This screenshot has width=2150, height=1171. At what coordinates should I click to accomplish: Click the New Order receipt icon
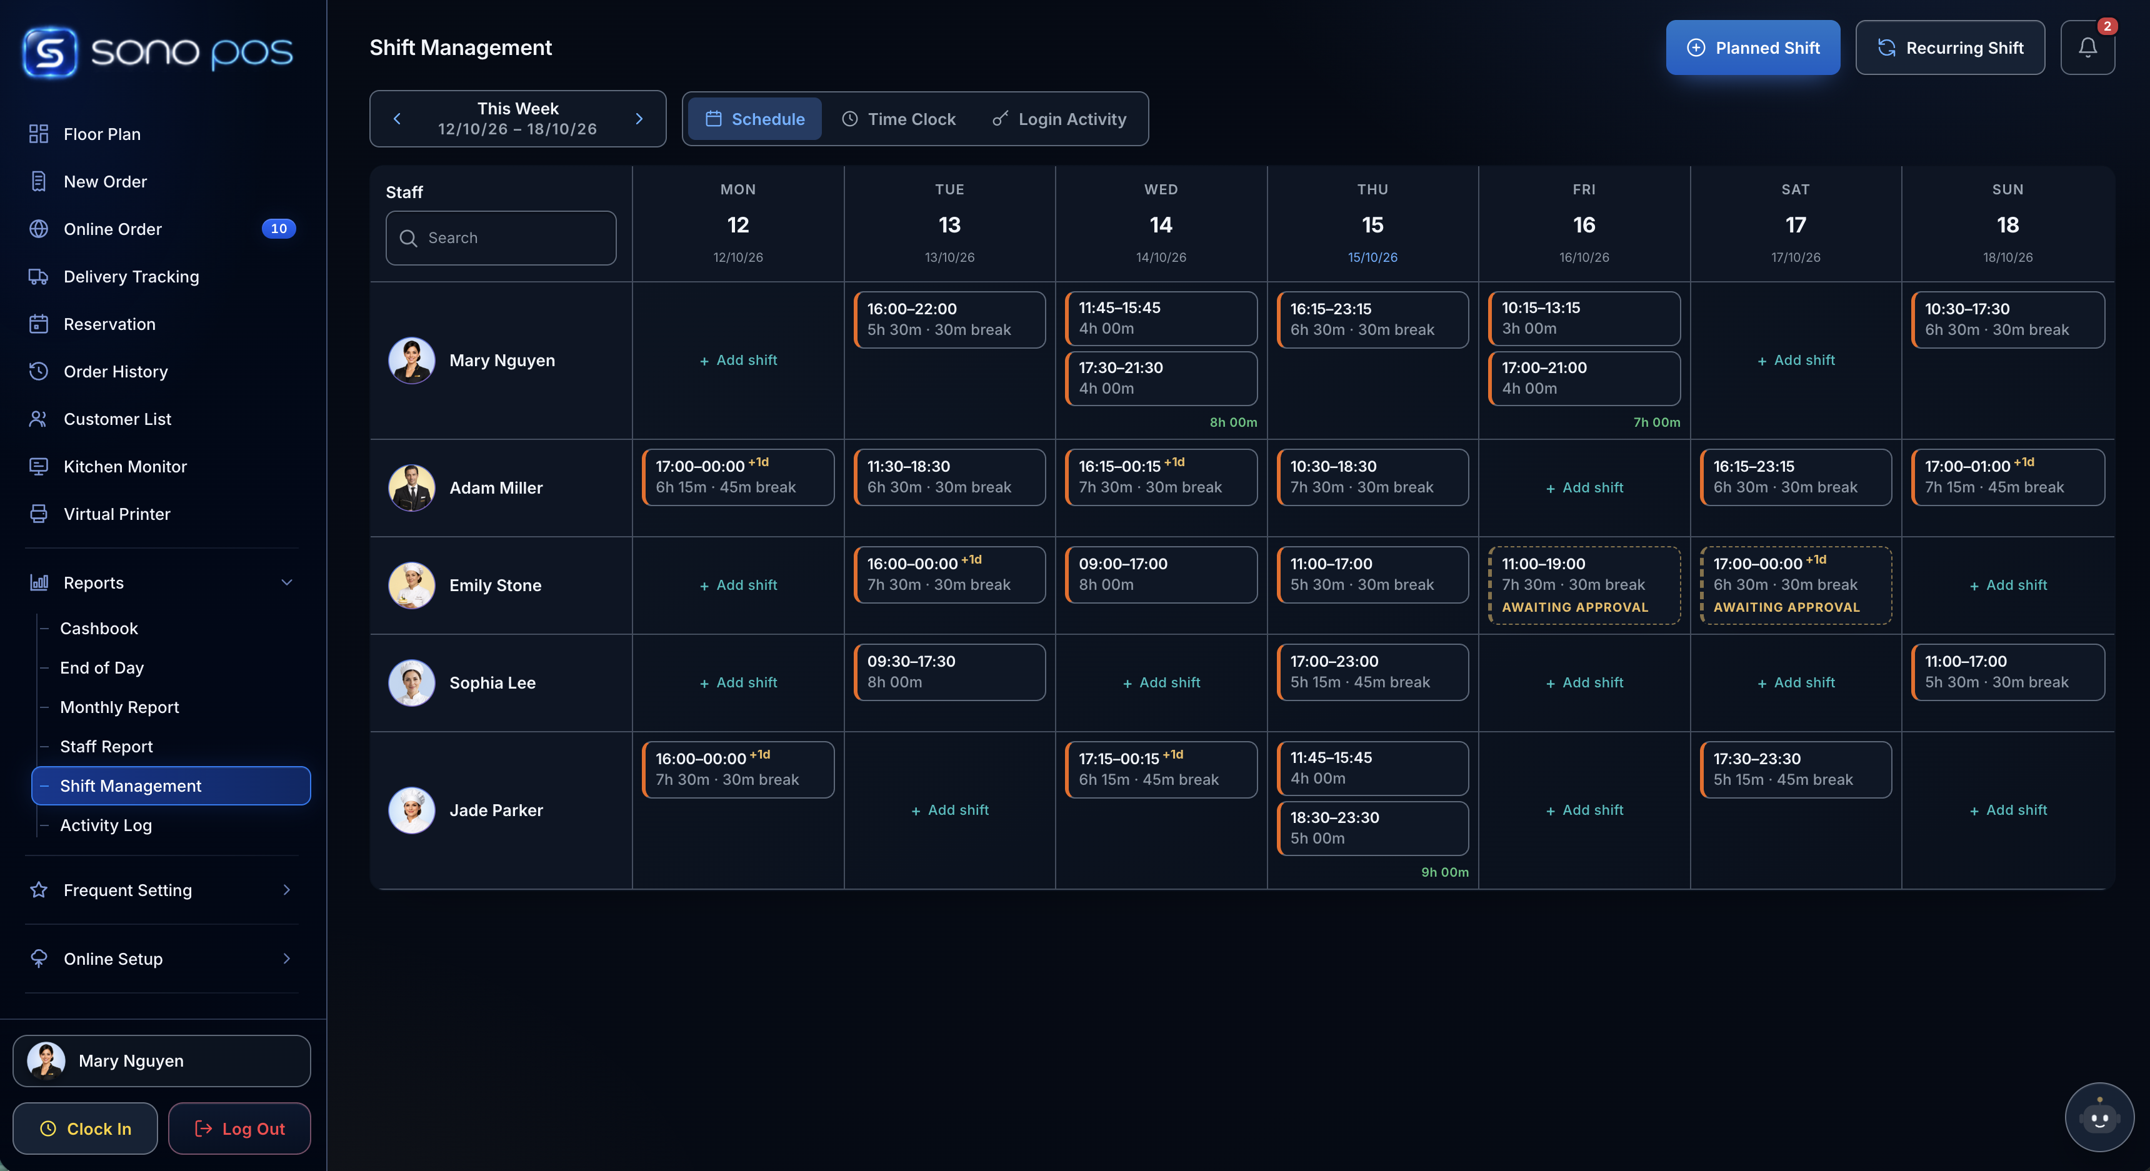click(38, 181)
